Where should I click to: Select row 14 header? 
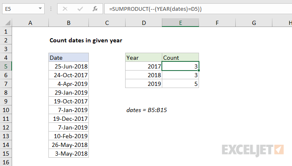tap(6, 145)
